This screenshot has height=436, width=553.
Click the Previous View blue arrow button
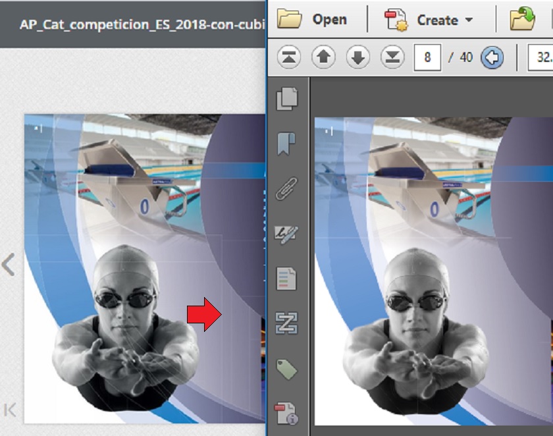(x=492, y=57)
